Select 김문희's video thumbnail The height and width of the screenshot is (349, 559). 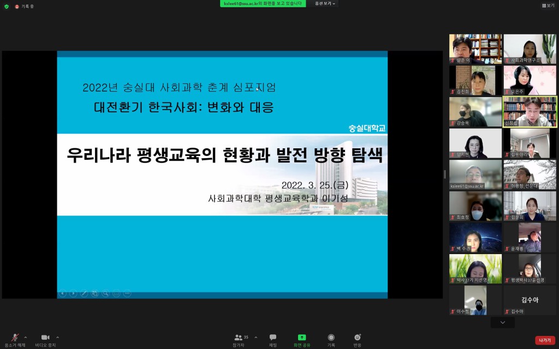(x=530, y=206)
